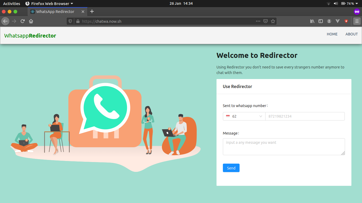Open the page actions three-dot icon
The height and width of the screenshot is (203, 362).
[258, 21]
